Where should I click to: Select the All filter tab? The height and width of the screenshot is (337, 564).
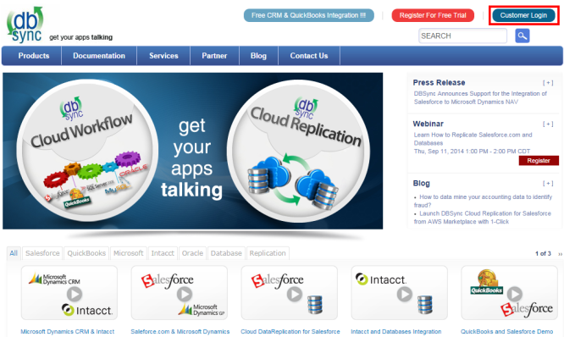[x=14, y=253]
